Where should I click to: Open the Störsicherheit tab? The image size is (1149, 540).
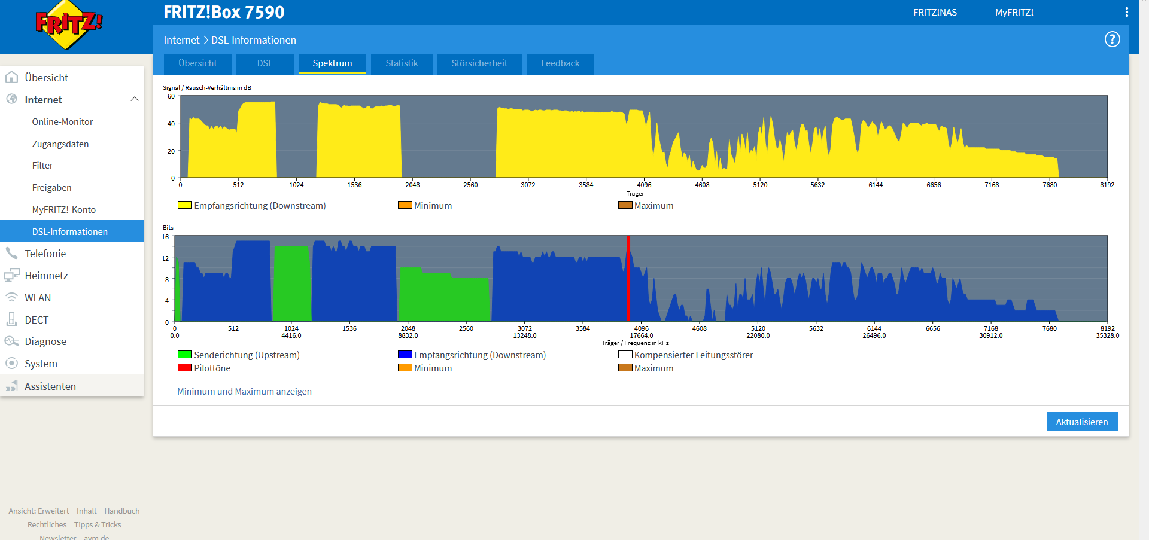(479, 63)
